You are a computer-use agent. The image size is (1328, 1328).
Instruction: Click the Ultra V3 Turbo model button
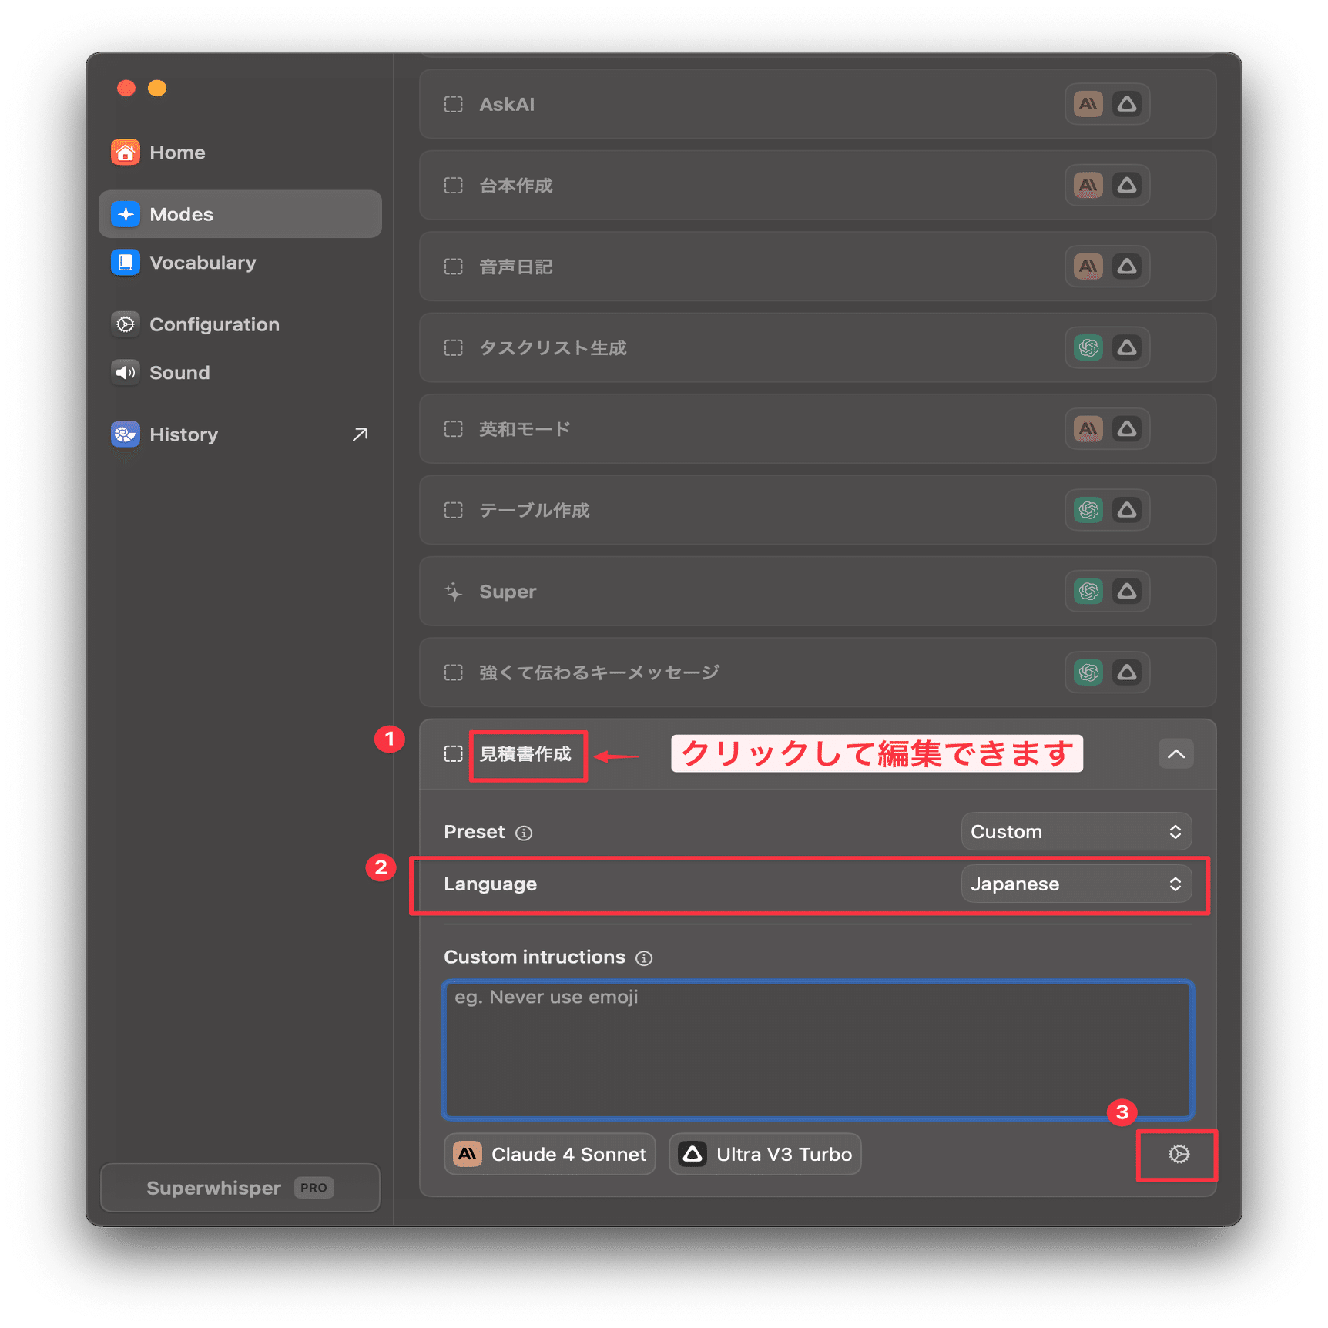tap(765, 1154)
